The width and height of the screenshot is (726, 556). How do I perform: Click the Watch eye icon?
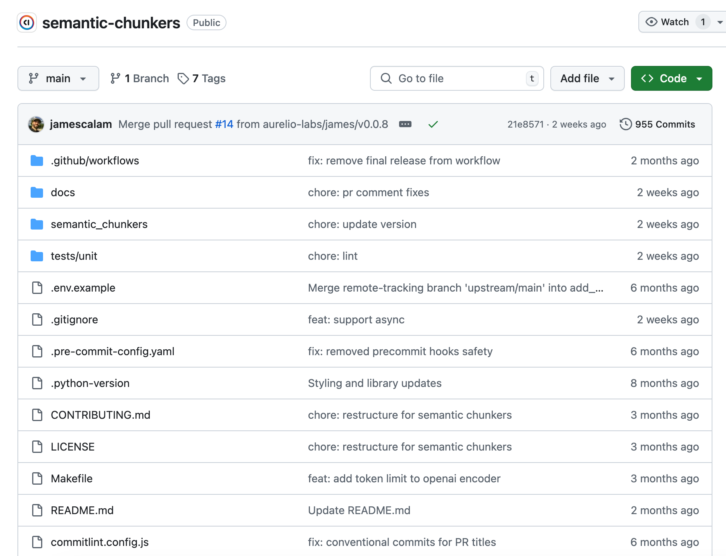(x=651, y=22)
